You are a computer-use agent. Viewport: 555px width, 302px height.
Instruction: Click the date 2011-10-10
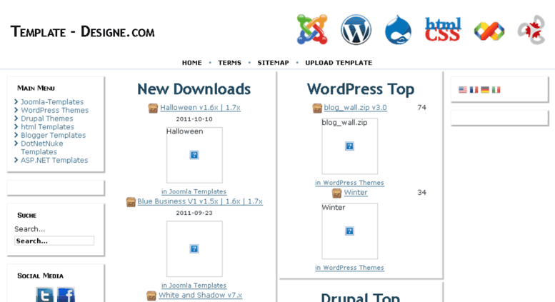click(194, 119)
